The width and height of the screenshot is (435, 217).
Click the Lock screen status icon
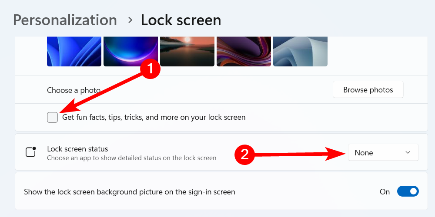[30, 152]
